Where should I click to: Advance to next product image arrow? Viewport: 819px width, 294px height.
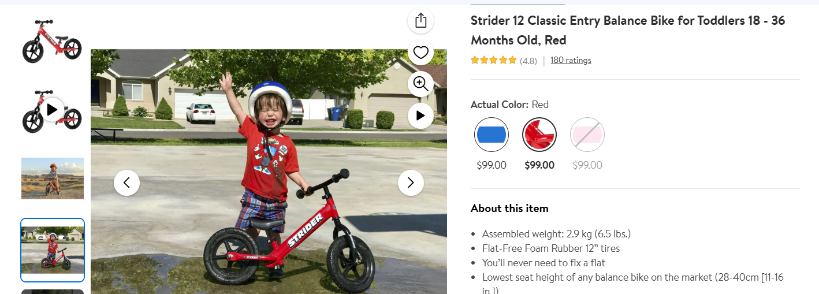pyautogui.click(x=411, y=183)
